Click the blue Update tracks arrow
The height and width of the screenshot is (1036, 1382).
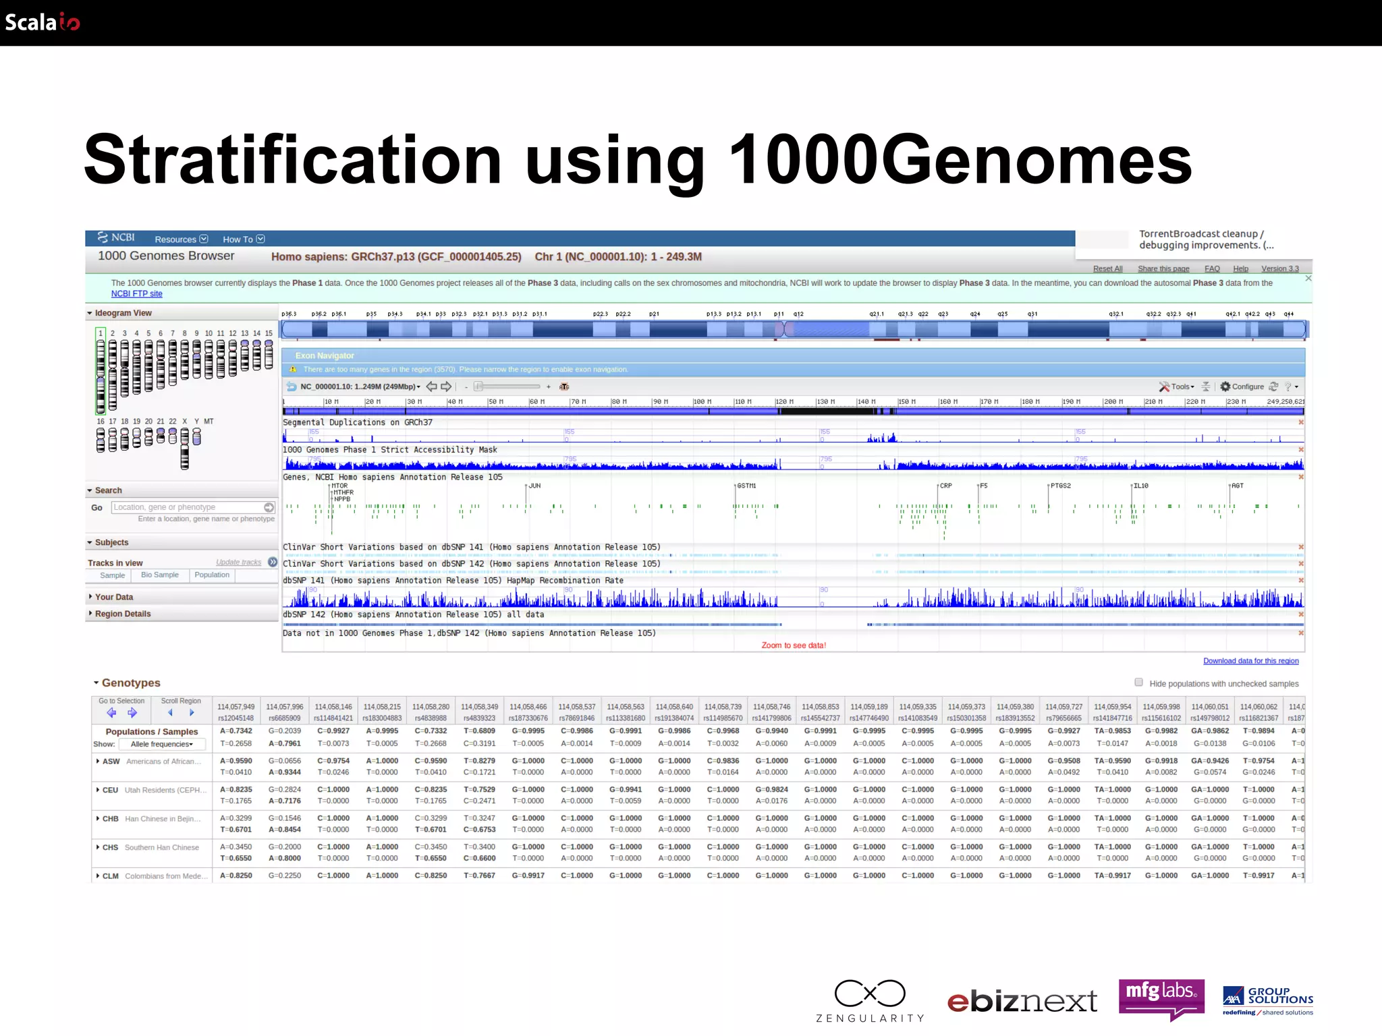273,562
